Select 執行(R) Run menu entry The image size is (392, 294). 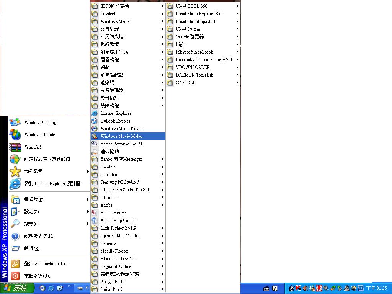pos(33,248)
